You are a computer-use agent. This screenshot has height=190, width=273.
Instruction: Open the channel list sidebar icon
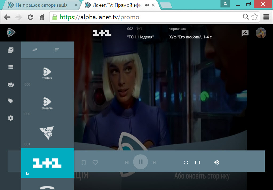point(11,67)
